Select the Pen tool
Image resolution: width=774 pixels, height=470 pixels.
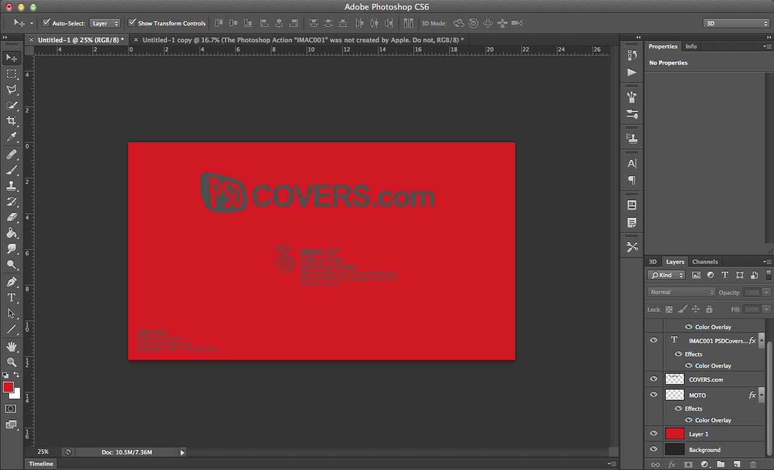pyautogui.click(x=11, y=282)
